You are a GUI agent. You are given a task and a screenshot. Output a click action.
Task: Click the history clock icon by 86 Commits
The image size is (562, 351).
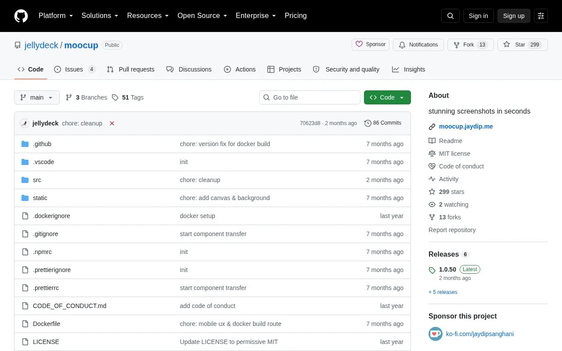(368, 123)
